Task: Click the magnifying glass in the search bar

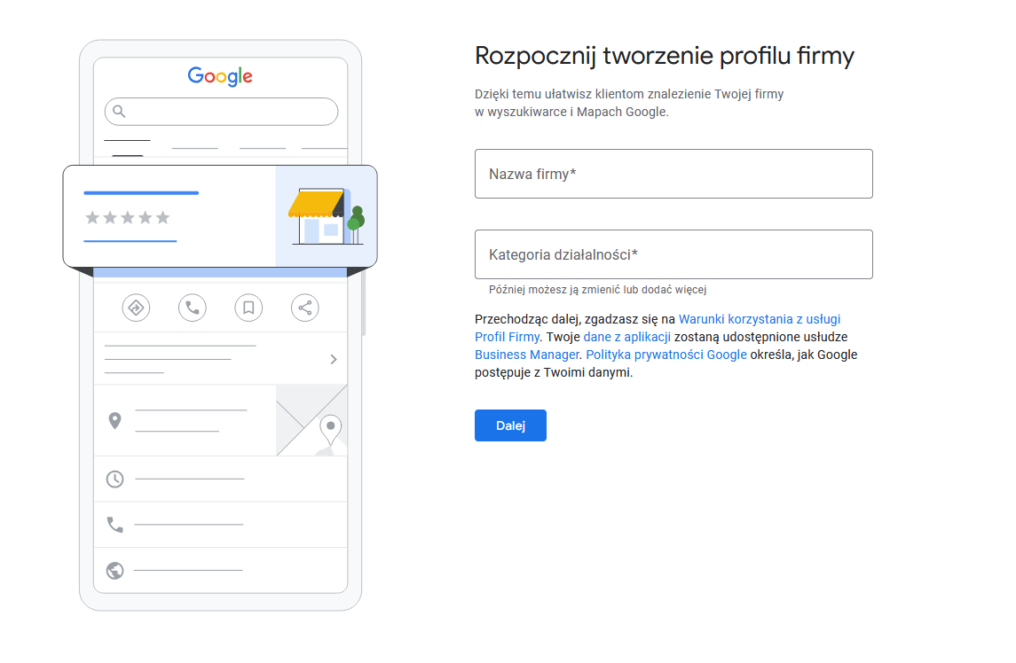Action: 118,111
